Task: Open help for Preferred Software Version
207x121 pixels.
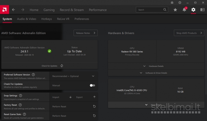Action: coord(33,75)
